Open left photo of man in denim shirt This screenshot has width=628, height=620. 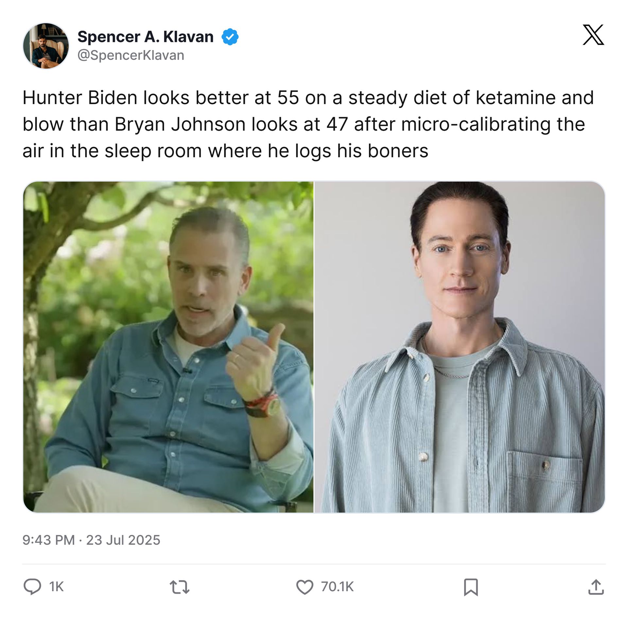coord(168,347)
